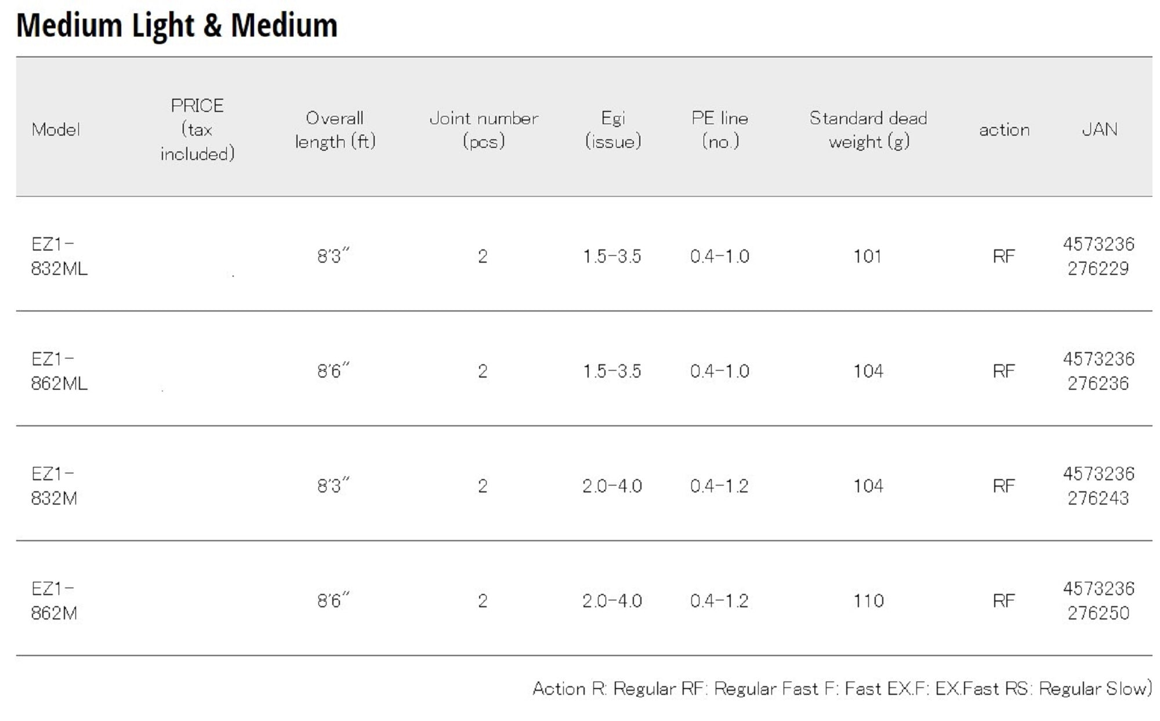Click the Standard dead weight (g) header
The image size is (1160, 721).
[x=868, y=129]
